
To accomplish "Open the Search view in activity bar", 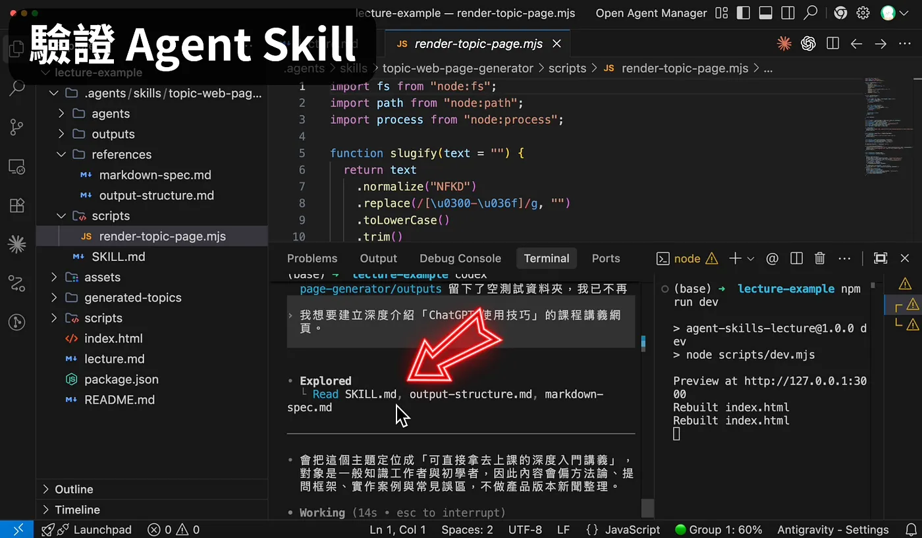I will pos(17,88).
